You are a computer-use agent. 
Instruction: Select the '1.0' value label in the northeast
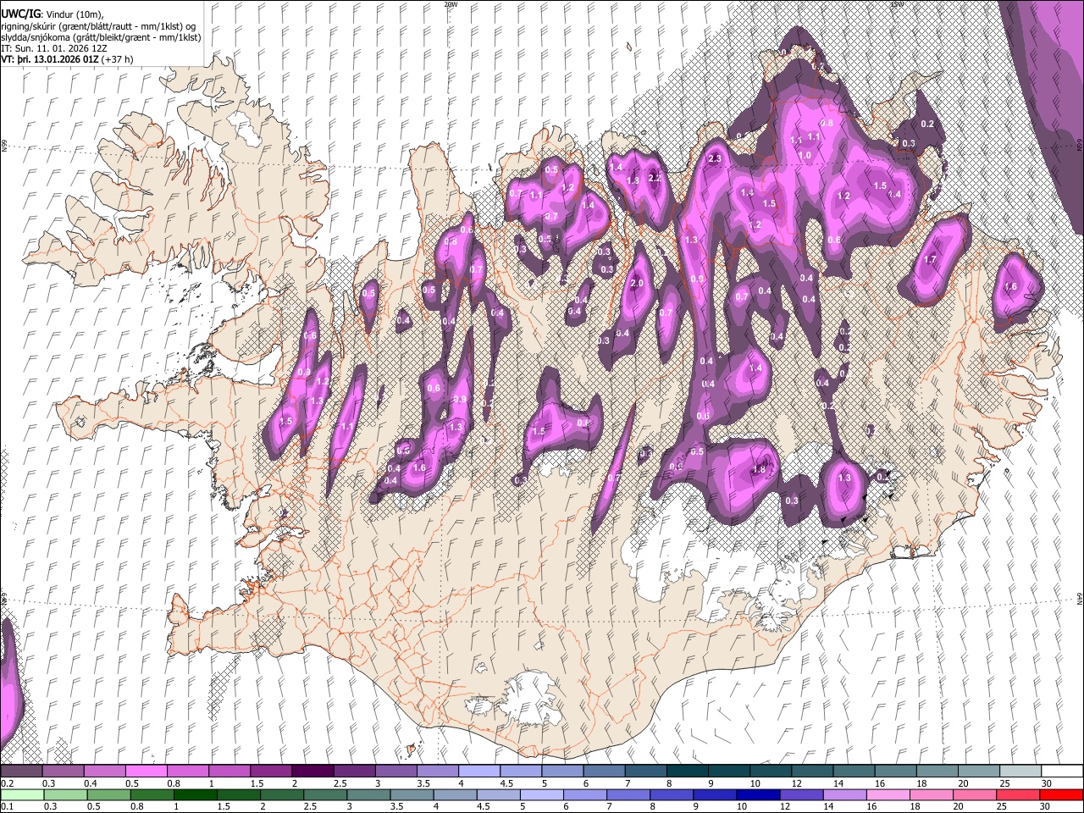pos(805,156)
